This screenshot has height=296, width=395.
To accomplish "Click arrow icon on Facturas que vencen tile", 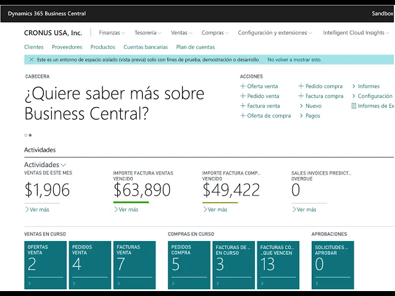I will pos(262,284).
